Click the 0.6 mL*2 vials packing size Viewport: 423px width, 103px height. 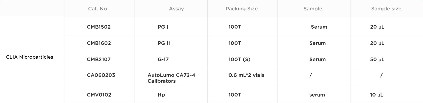(x=247, y=75)
